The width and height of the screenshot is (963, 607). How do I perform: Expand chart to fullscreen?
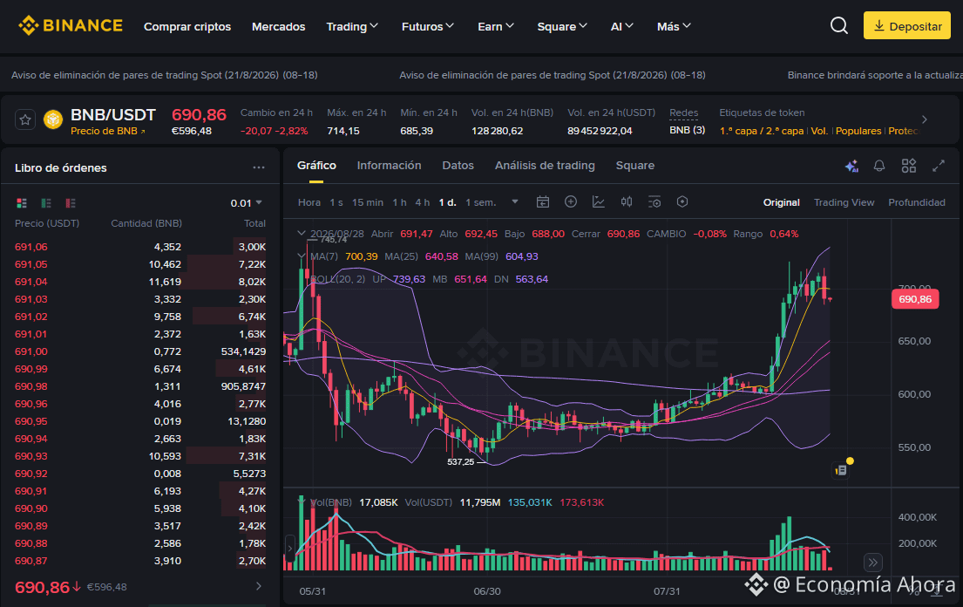pos(939,166)
